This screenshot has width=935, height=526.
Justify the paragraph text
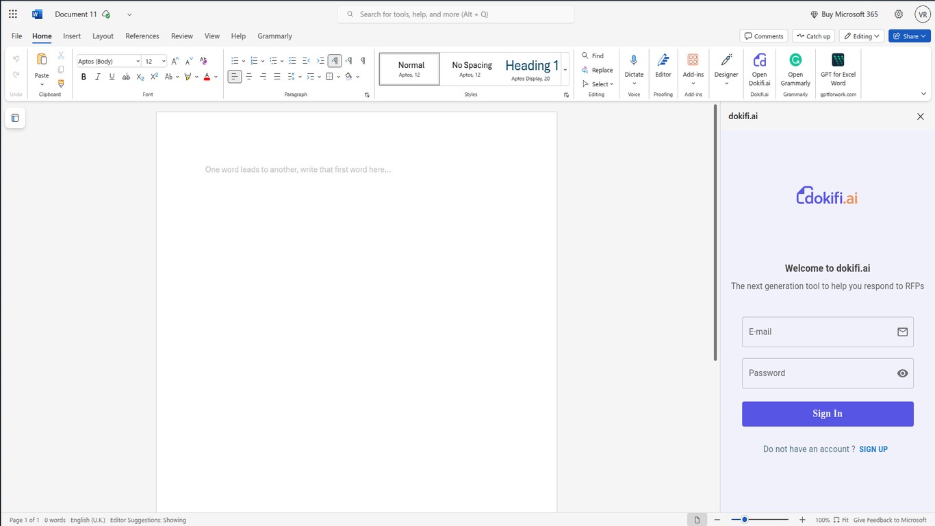(x=277, y=77)
